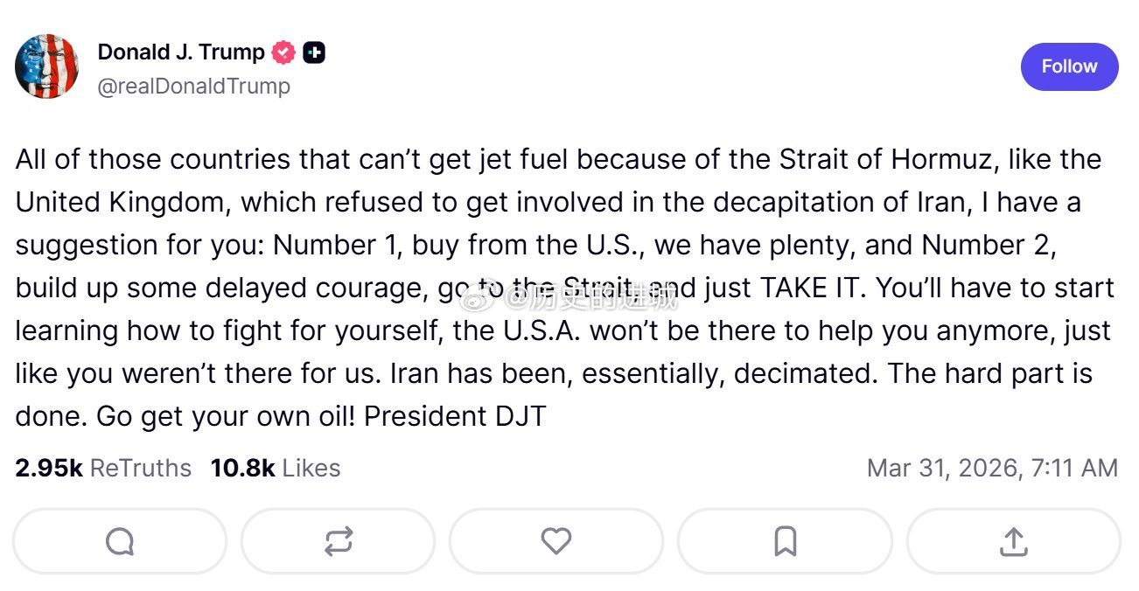The image size is (1139, 591).
Task: Click the red verified checkmark badge
Action: [283, 52]
